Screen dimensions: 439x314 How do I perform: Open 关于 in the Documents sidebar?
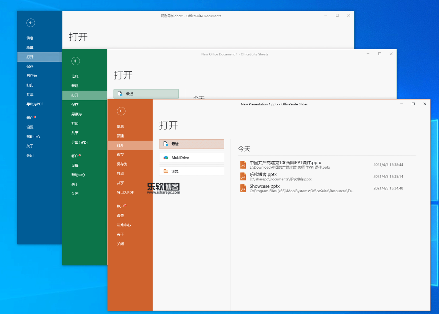(x=30, y=146)
